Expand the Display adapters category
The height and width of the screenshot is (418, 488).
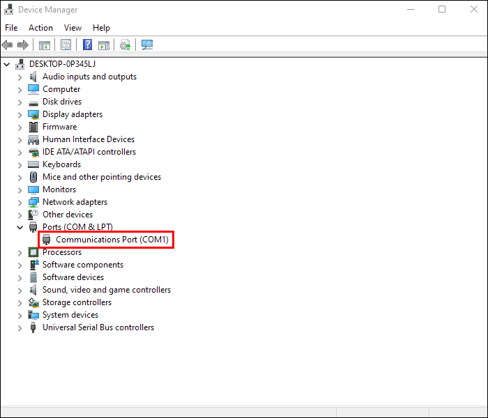(x=20, y=115)
